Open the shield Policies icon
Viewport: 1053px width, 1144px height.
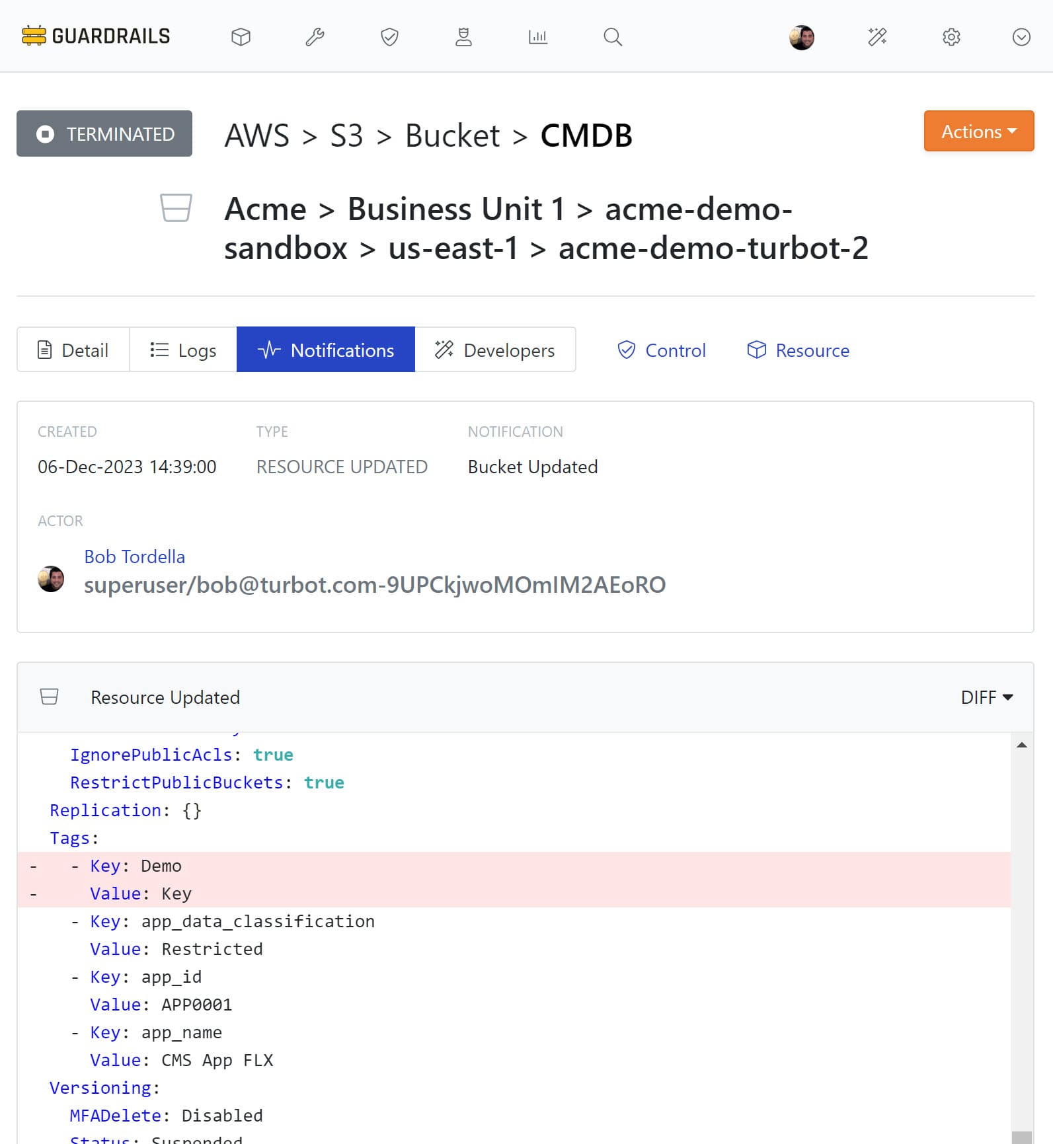pyautogui.click(x=389, y=37)
